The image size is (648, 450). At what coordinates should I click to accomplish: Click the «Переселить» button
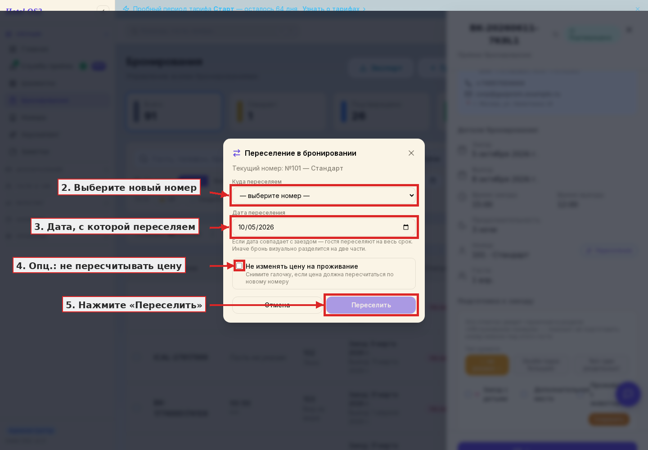click(371, 305)
